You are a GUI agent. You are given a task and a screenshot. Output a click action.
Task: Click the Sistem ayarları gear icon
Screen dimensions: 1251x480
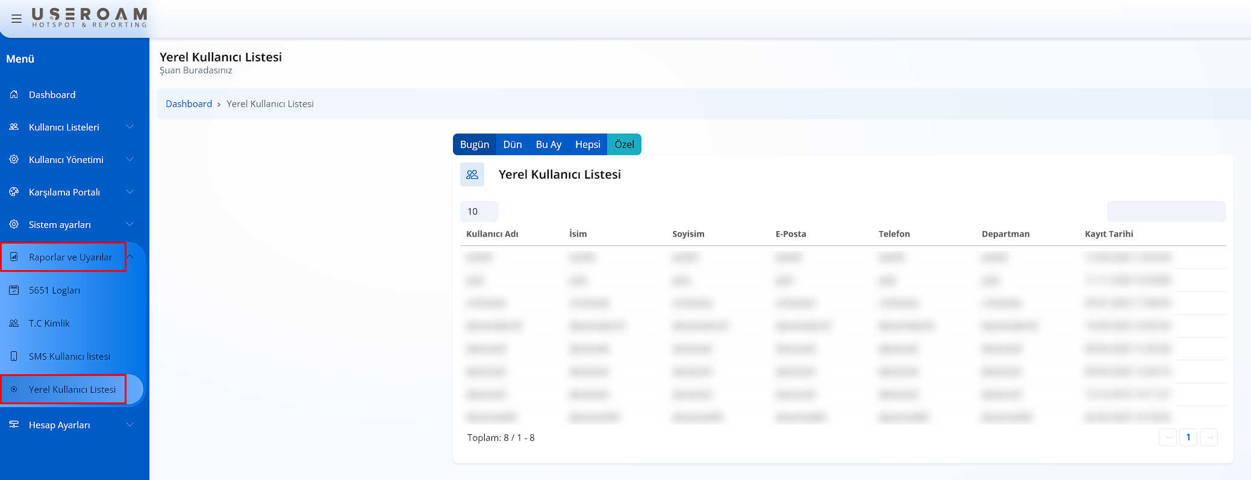[14, 224]
